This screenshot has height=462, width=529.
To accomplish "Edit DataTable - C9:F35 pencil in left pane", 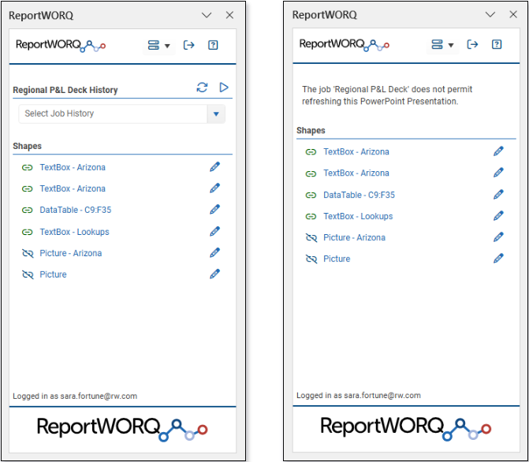I will tap(215, 210).
